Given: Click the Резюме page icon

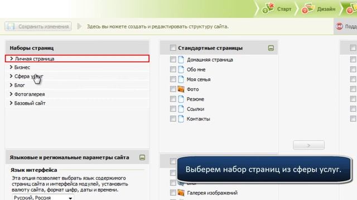Looking at the screenshot, I should (181, 99).
